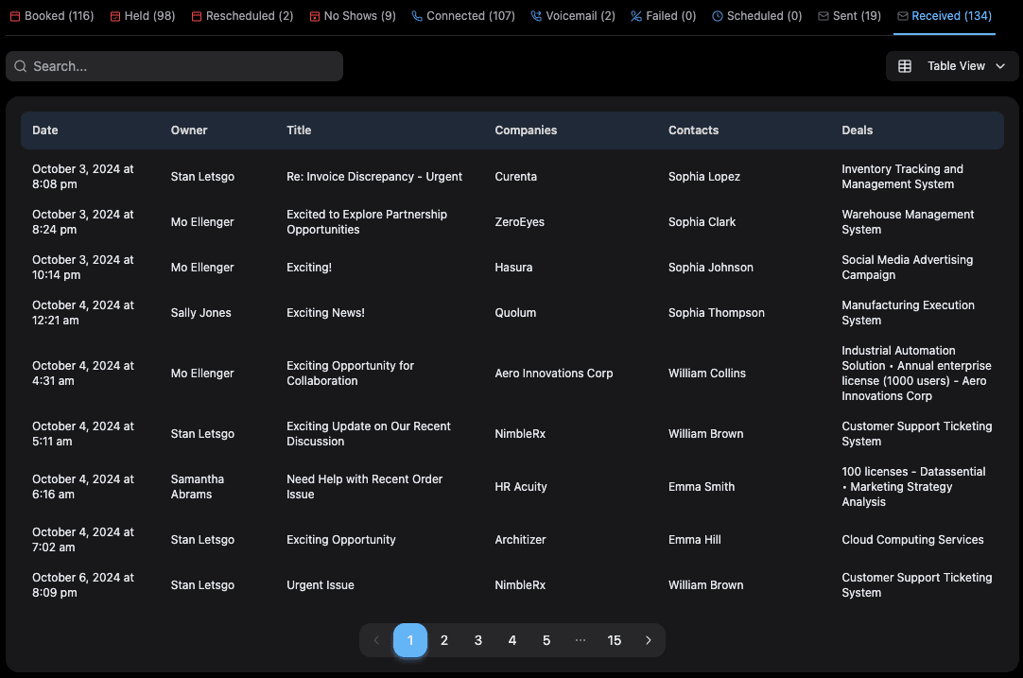
Task: Click the 'Exciting!' email title
Action: (x=309, y=268)
